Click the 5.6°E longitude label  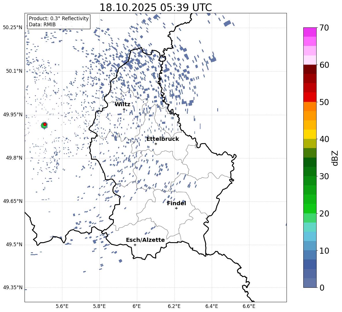click(x=62, y=306)
